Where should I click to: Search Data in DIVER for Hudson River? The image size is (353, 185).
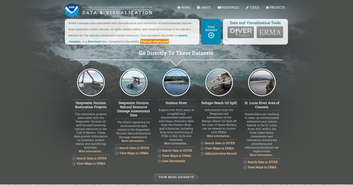pos(177,151)
